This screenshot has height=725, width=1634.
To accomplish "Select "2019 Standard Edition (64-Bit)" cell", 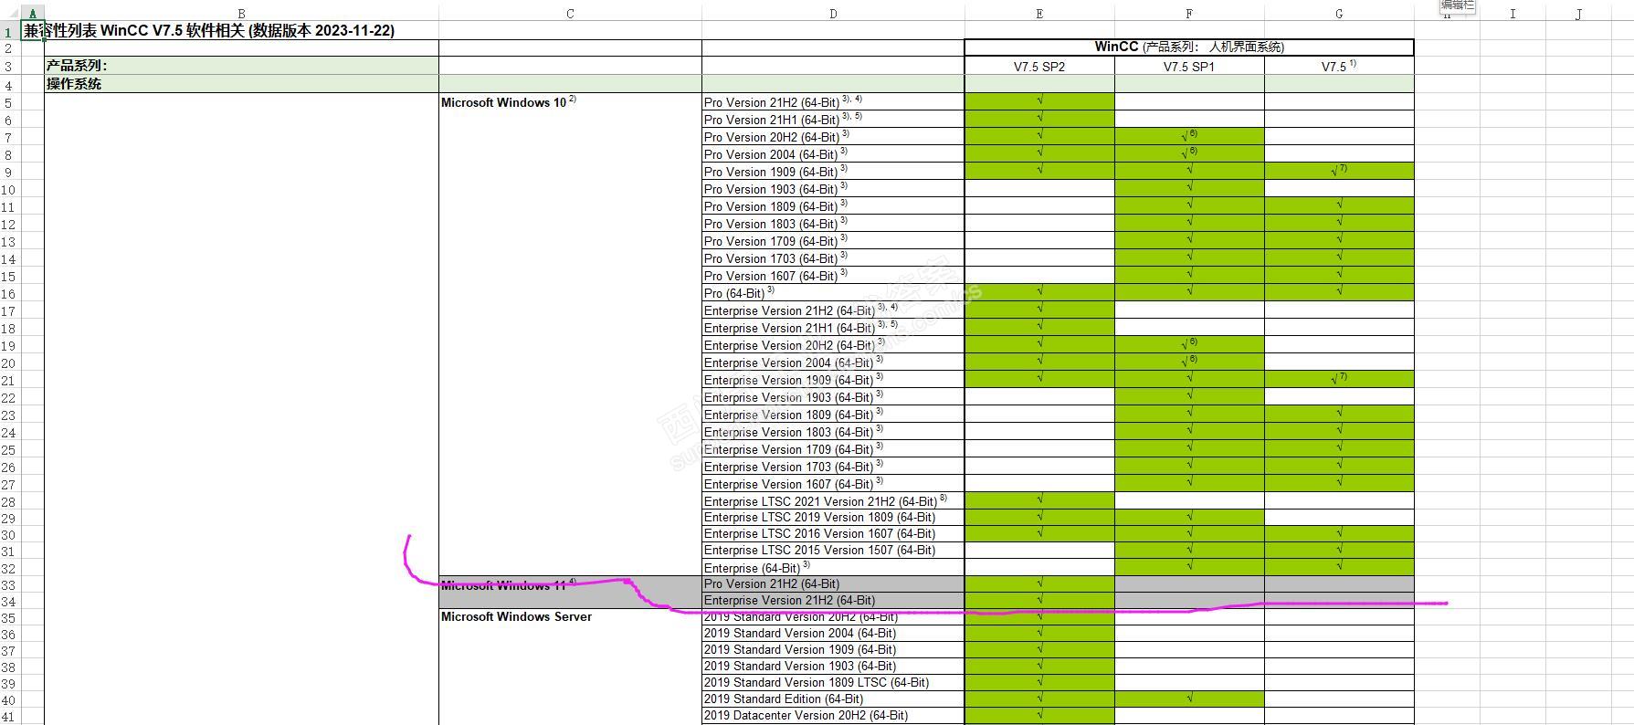I will (833, 699).
